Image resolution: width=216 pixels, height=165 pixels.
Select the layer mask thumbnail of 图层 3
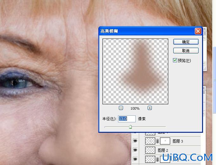point(165,141)
